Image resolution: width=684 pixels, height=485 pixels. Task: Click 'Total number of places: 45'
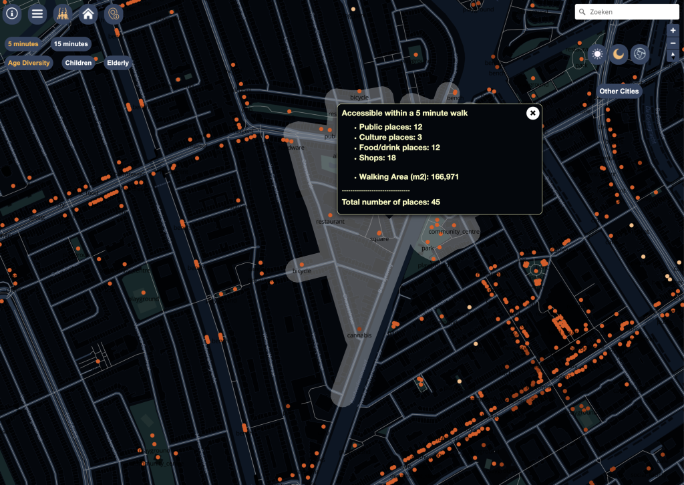[x=391, y=202]
